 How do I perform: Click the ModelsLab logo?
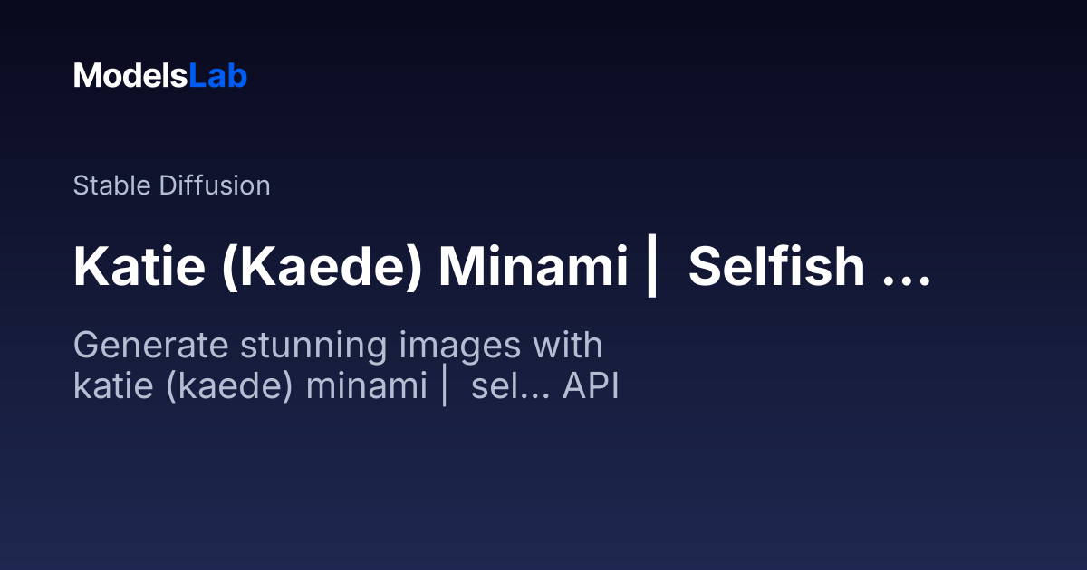[160, 76]
